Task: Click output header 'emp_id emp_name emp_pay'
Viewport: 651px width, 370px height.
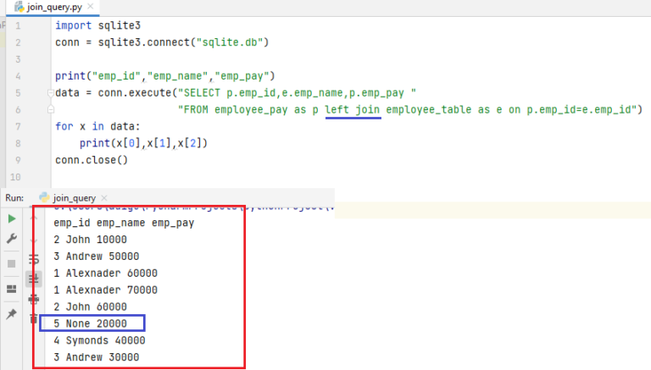Action: 124,223
